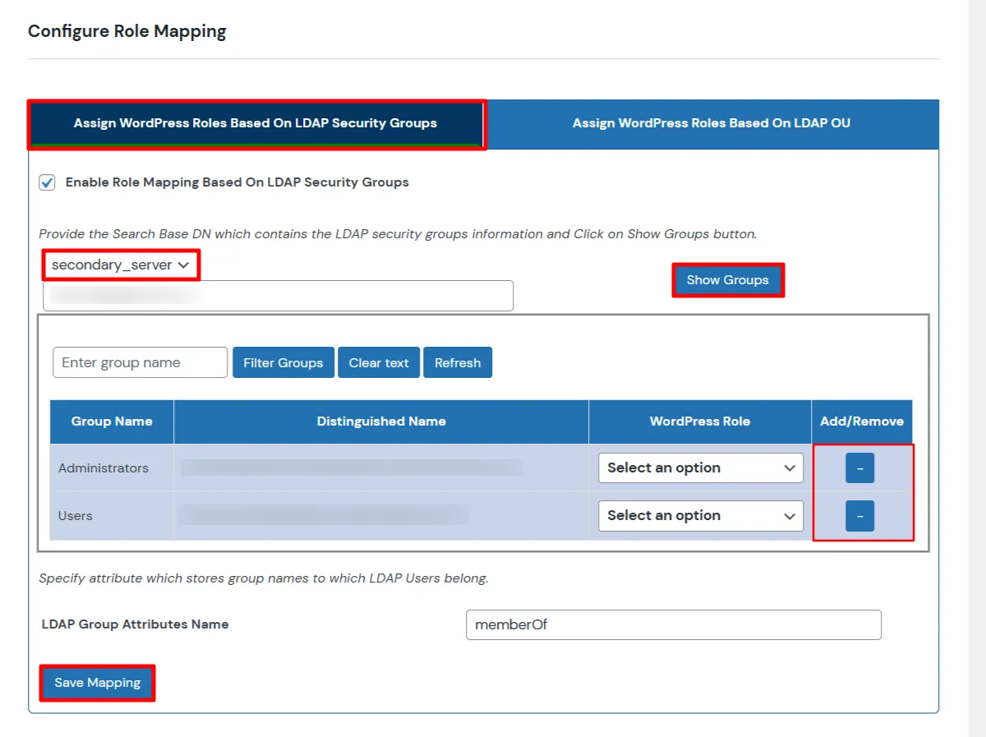Click the group name filter input field
The image size is (986, 737).
pyautogui.click(x=140, y=362)
